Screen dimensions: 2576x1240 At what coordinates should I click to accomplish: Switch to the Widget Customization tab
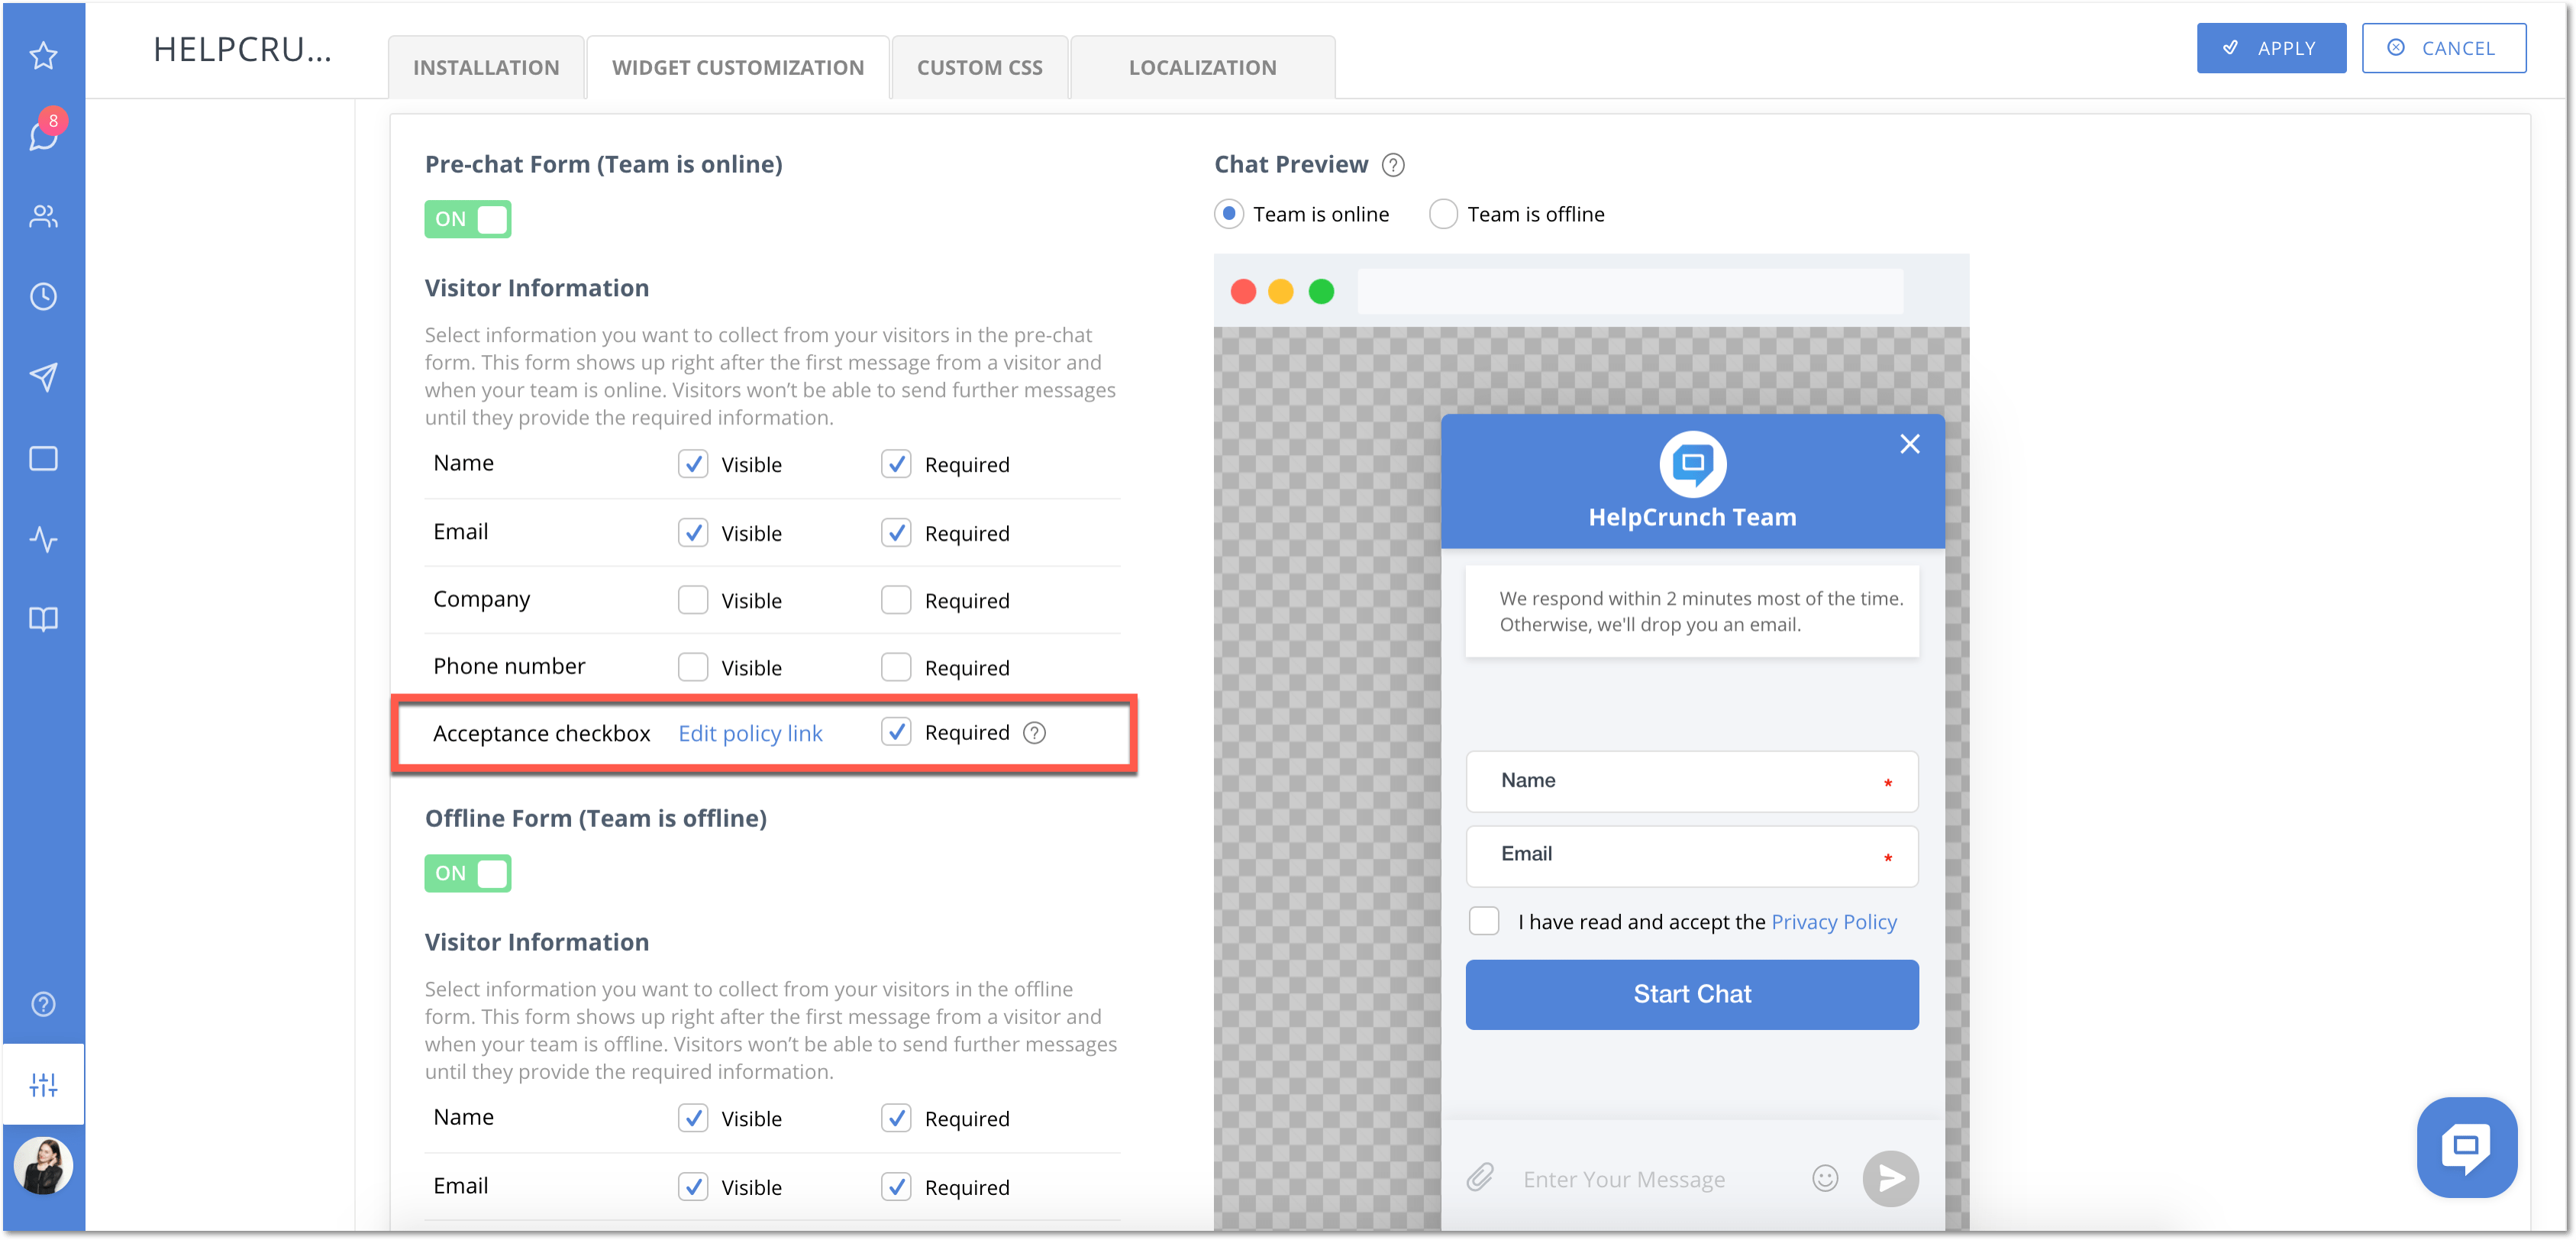[738, 67]
